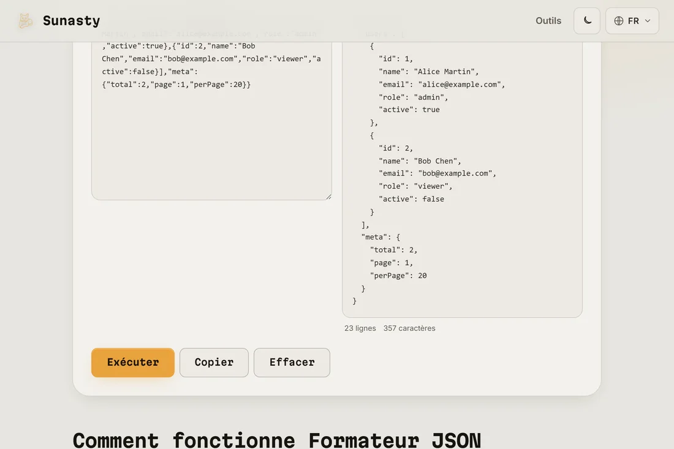Click the globe icon in the language selector
This screenshot has height=449, width=674.
[619, 21]
